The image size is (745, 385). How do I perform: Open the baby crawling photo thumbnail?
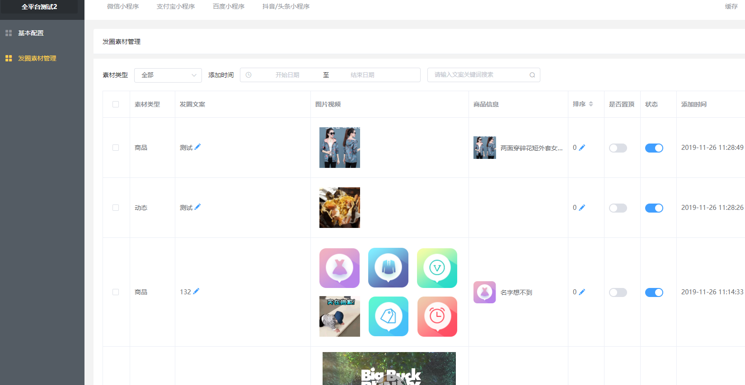click(339, 316)
